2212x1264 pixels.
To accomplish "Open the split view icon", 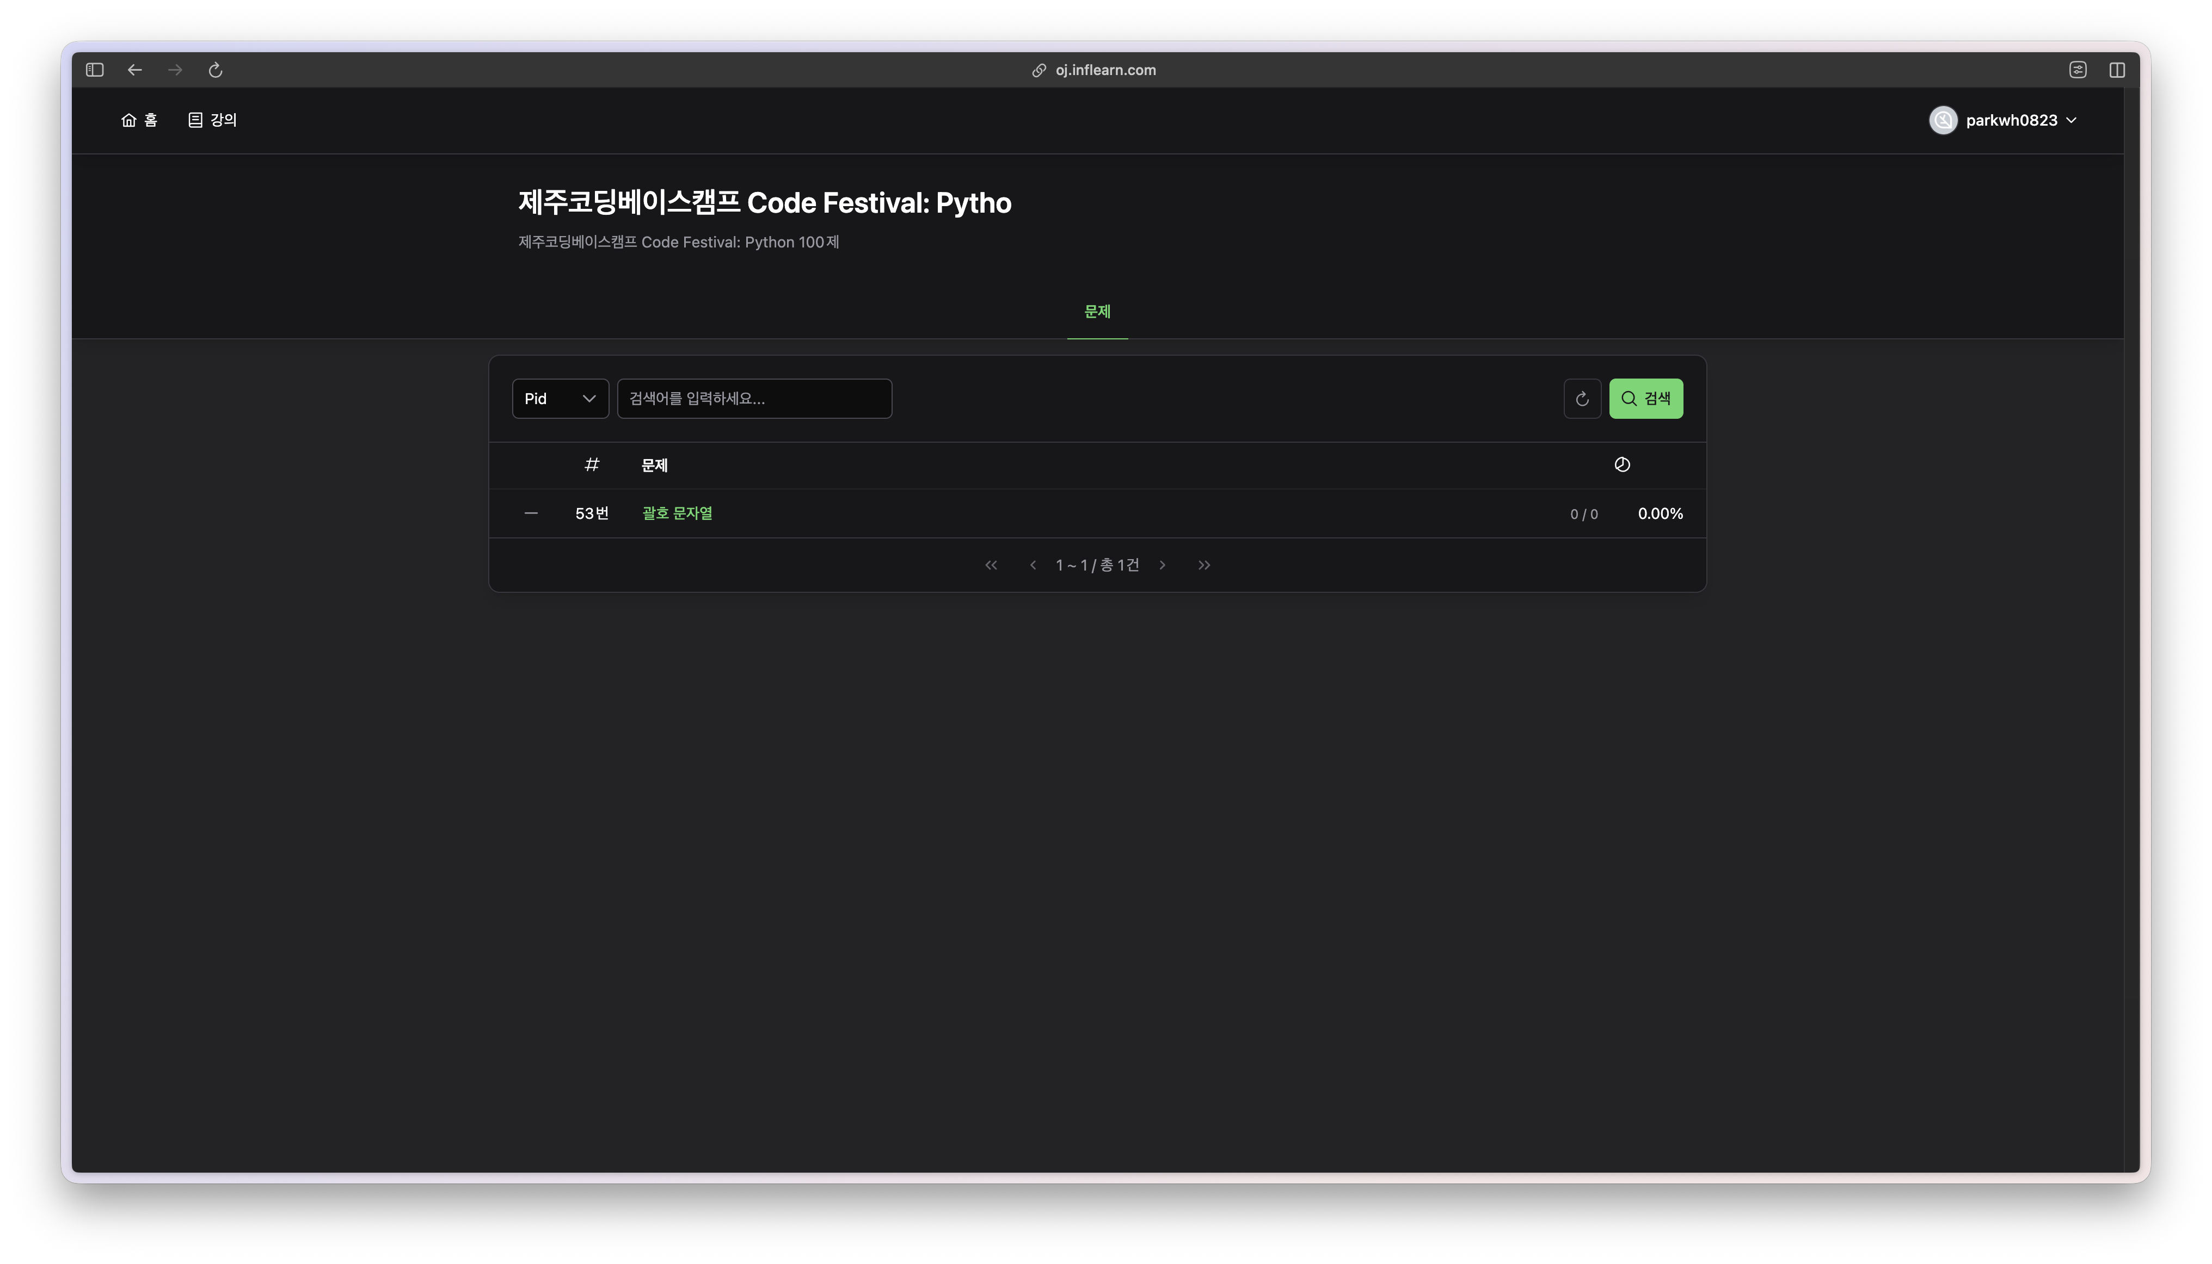I will (2117, 70).
